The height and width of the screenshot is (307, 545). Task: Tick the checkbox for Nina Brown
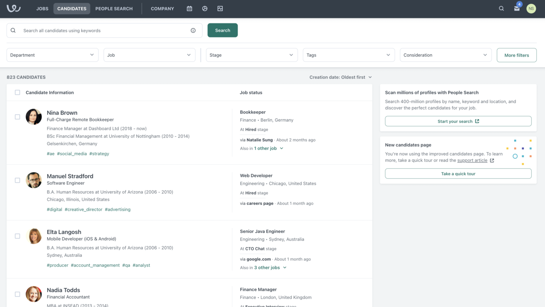17,117
